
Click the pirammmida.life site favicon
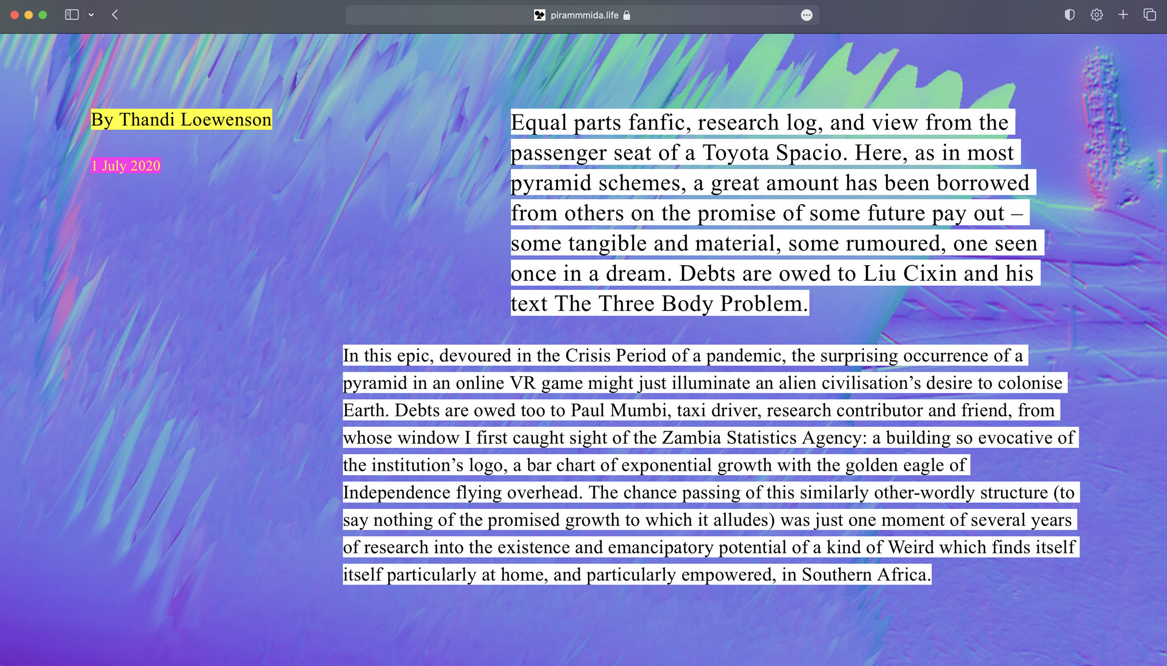click(x=539, y=15)
